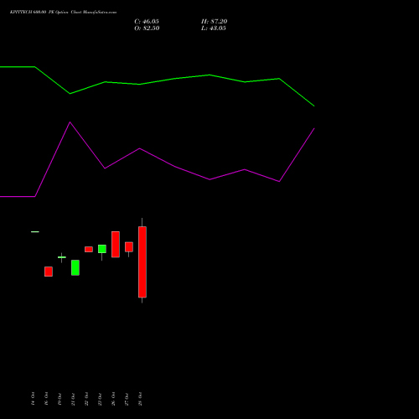Select the high value 'H: 87.20'

pos(215,22)
